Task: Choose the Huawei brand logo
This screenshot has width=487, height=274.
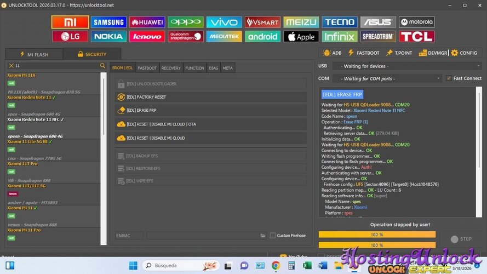Action: (147, 22)
